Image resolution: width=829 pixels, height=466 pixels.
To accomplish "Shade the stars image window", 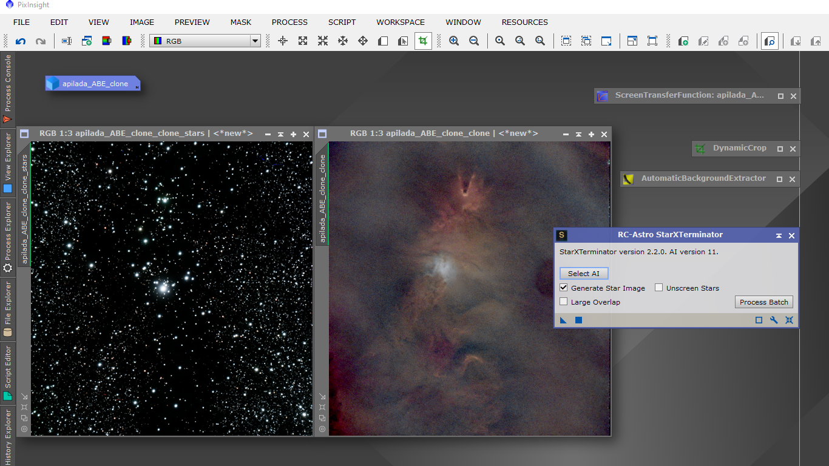I will click(x=280, y=134).
